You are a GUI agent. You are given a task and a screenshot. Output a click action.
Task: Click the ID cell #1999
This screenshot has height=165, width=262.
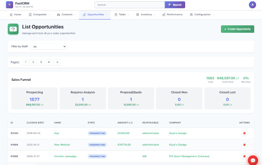tap(14, 145)
